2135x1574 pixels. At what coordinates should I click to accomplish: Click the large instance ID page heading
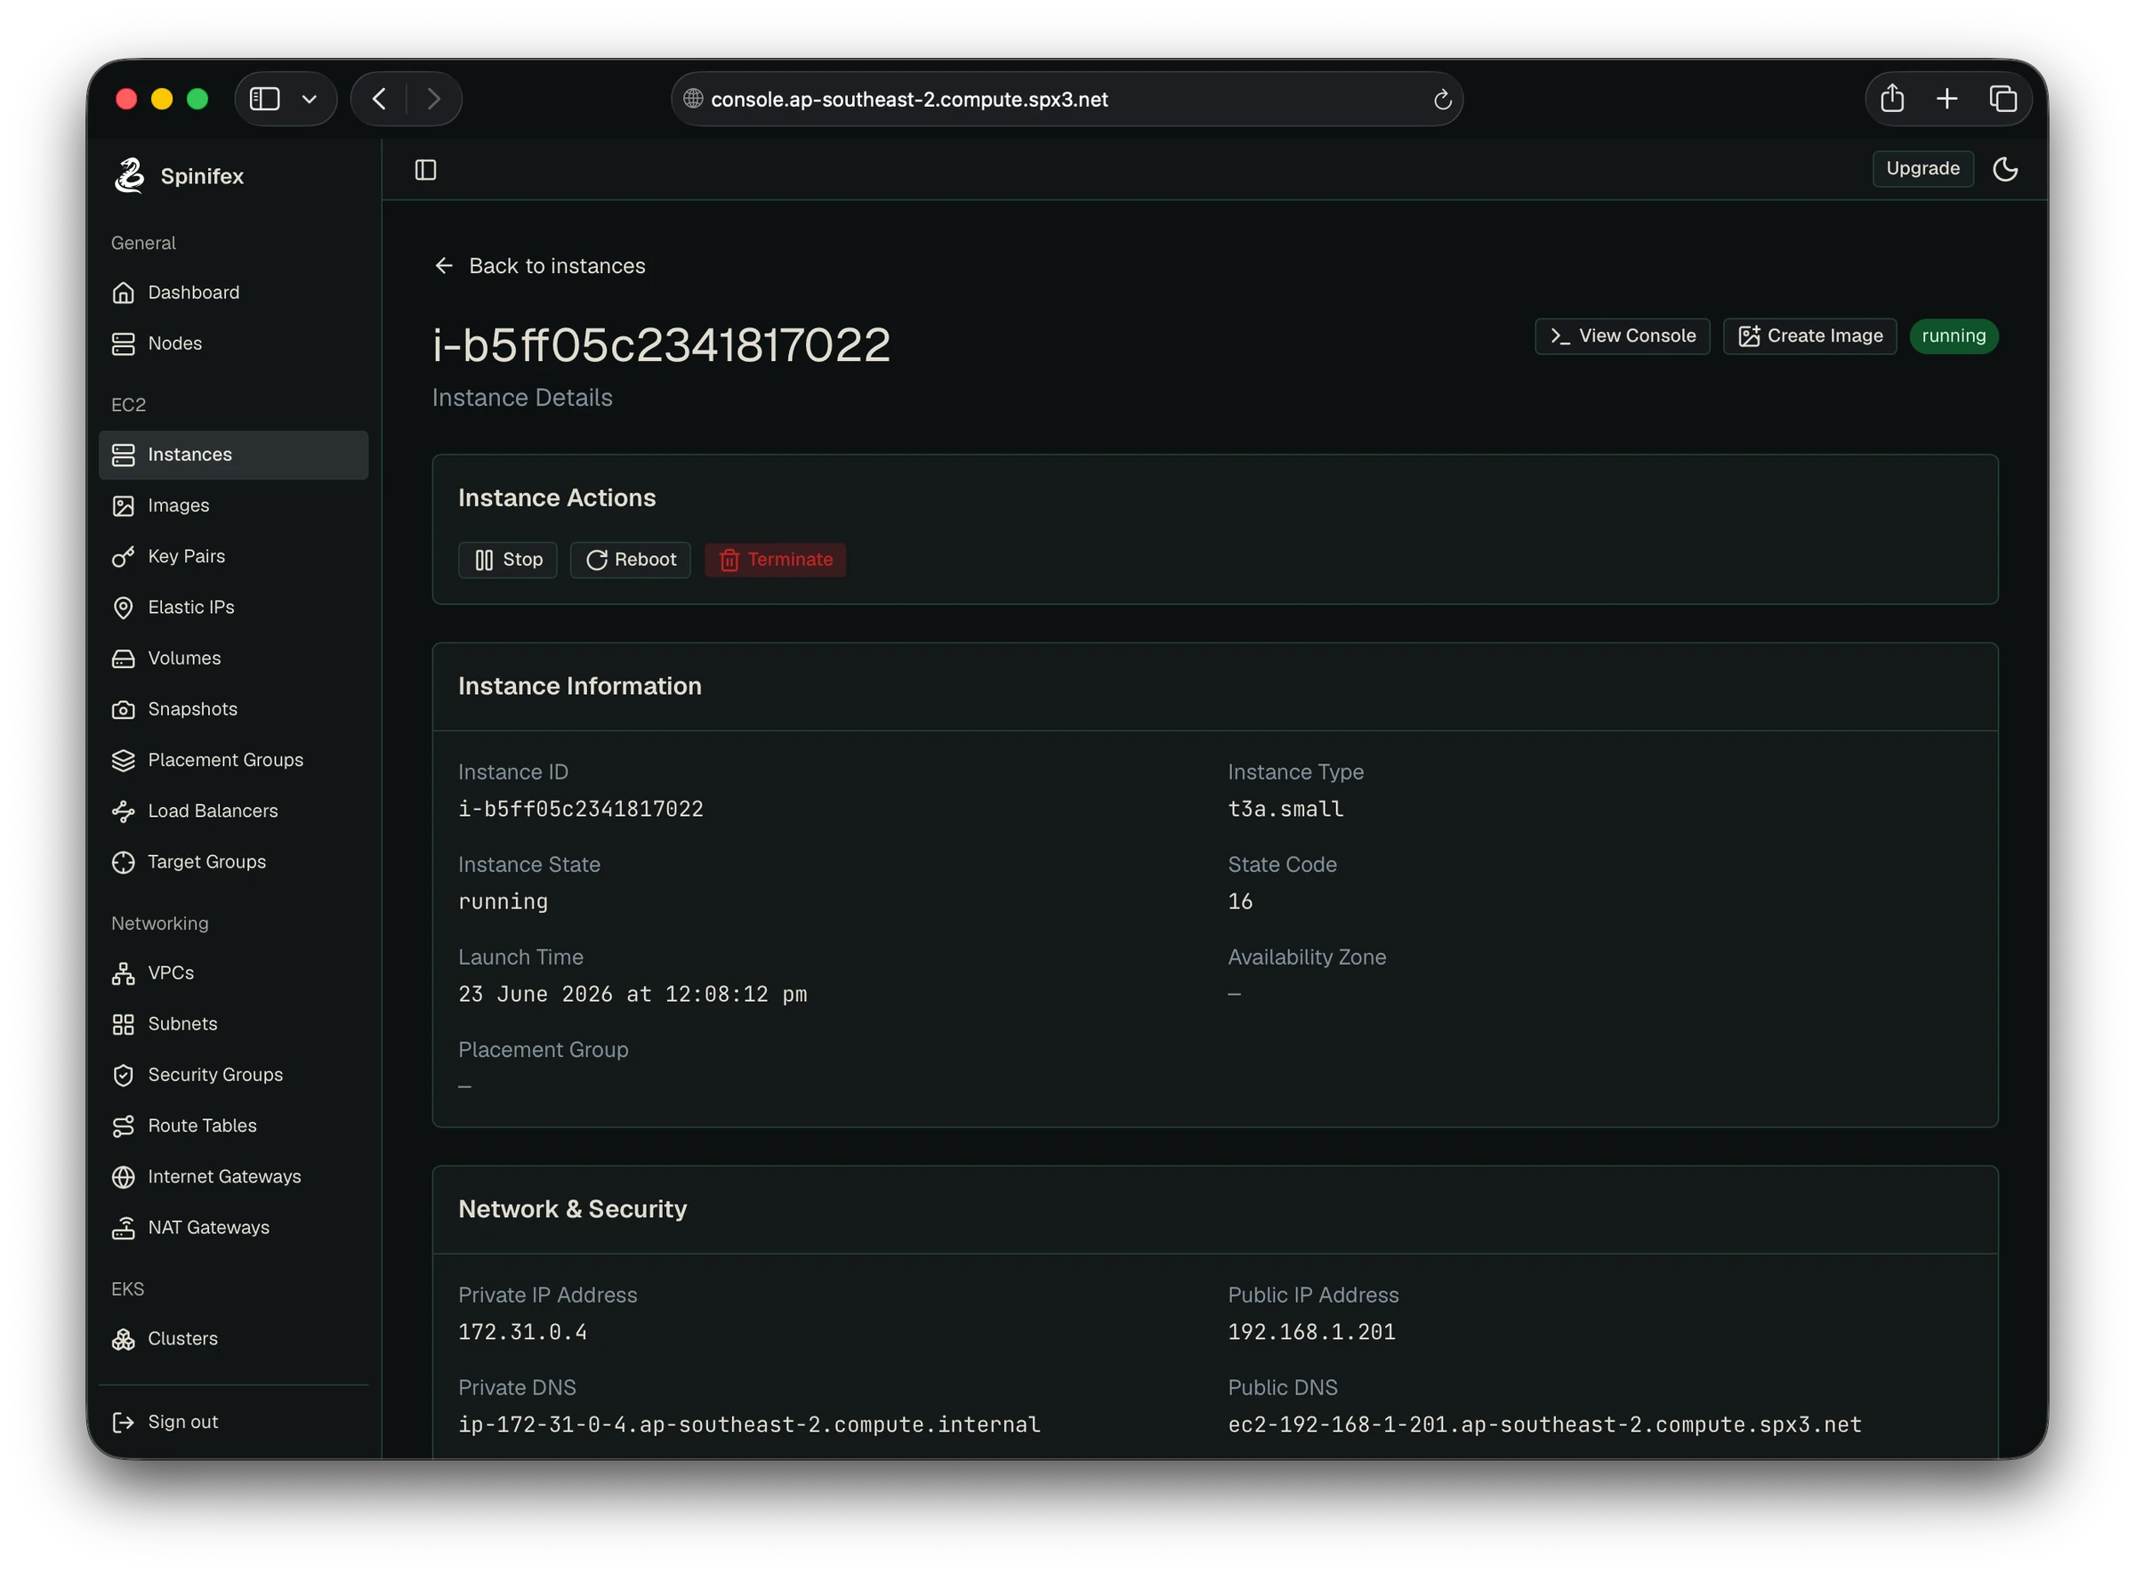(661, 345)
